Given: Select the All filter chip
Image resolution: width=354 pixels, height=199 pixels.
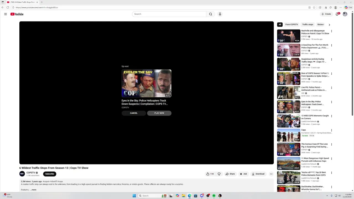Looking at the screenshot, I should coord(280,25).
